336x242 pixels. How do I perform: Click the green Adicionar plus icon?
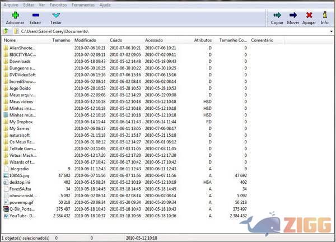click(x=15, y=15)
